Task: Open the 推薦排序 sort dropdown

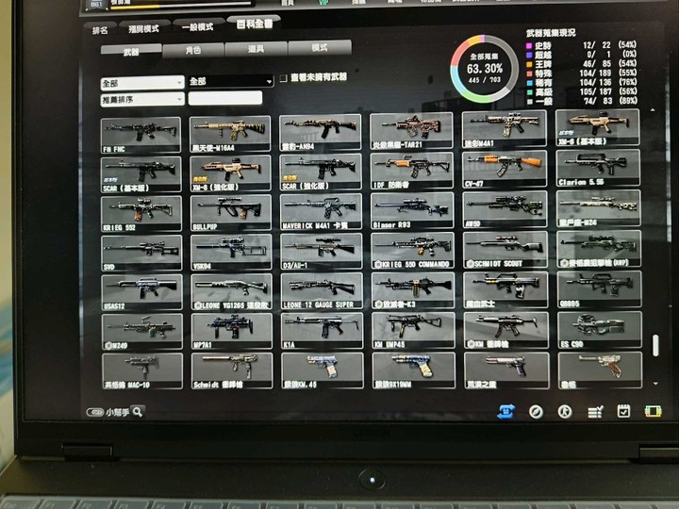Action: pos(142,100)
